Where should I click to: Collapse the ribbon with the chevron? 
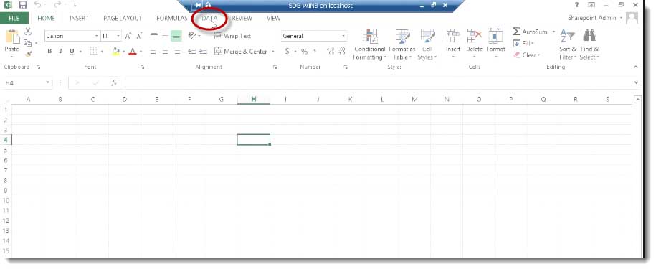tap(636, 67)
